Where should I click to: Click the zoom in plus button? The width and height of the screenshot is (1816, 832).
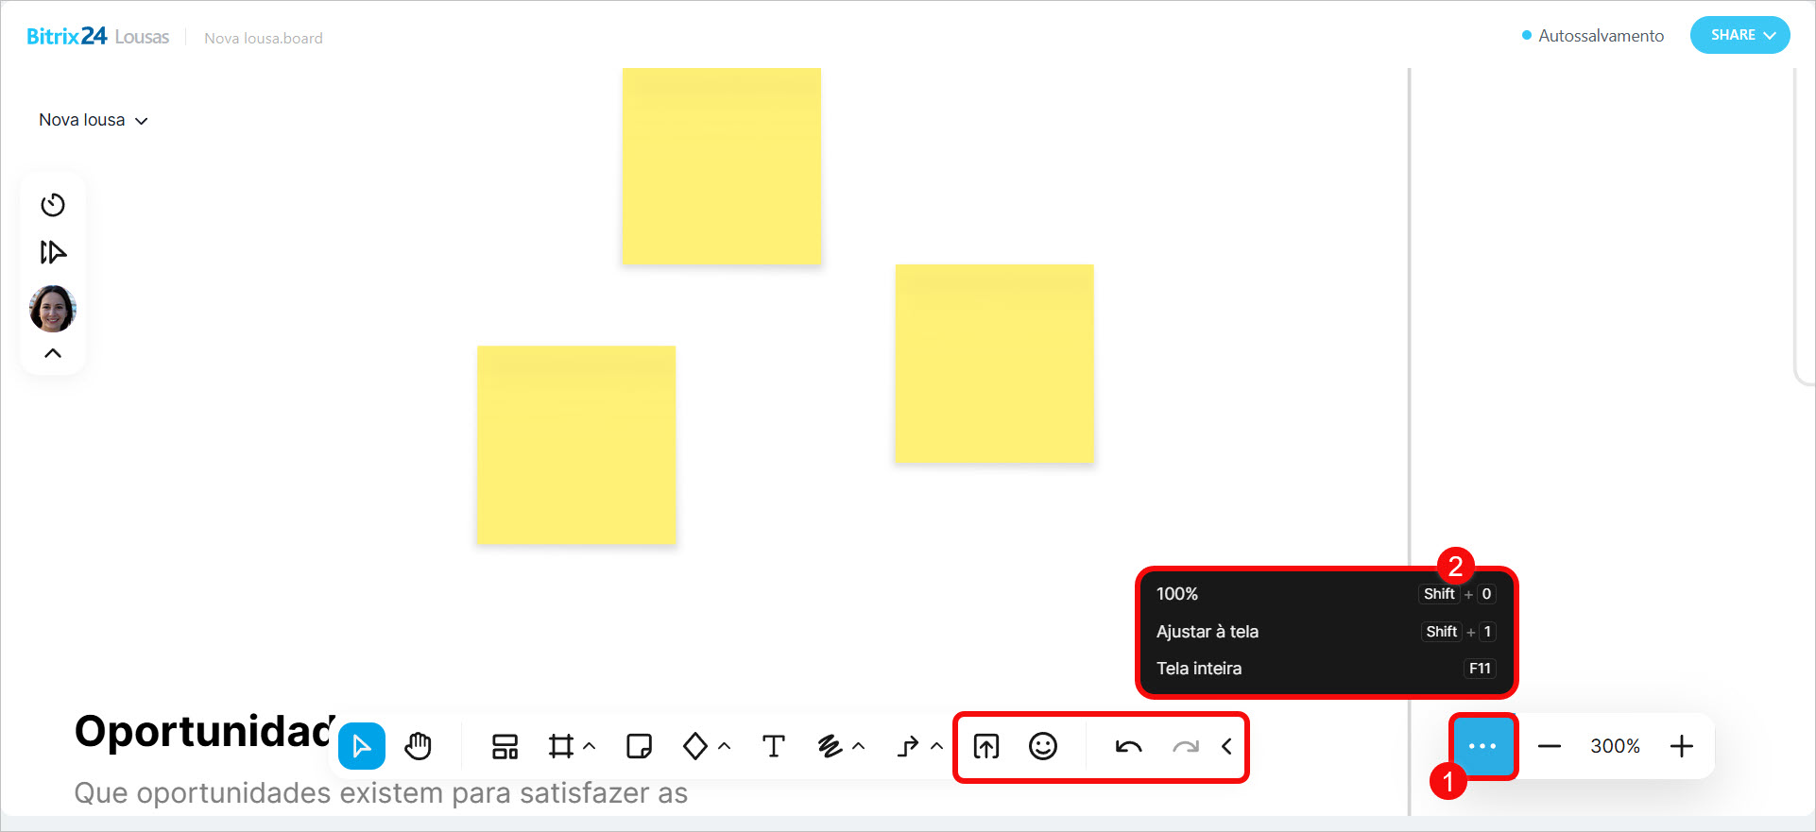[1681, 747]
